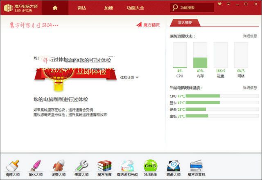Launch 魔方虚拟光驱 virtual drive
The width and height of the screenshot is (262, 180).
click(127, 167)
